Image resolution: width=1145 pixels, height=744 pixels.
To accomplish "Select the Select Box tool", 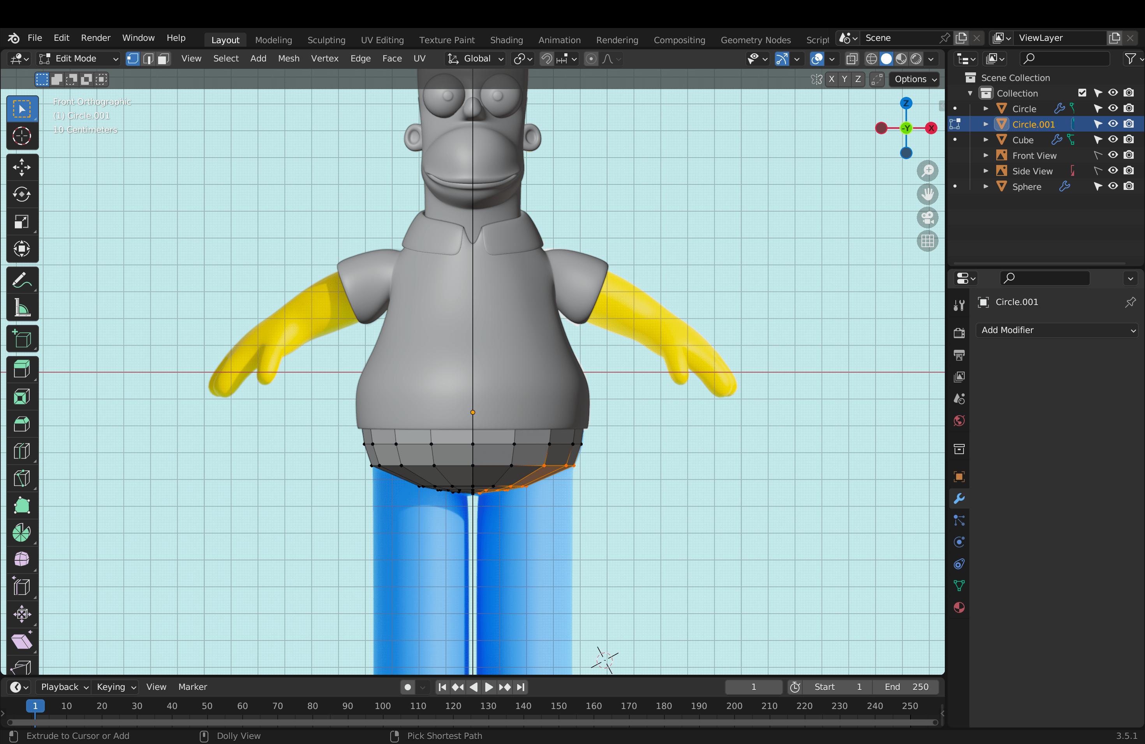I will pyautogui.click(x=22, y=109).
